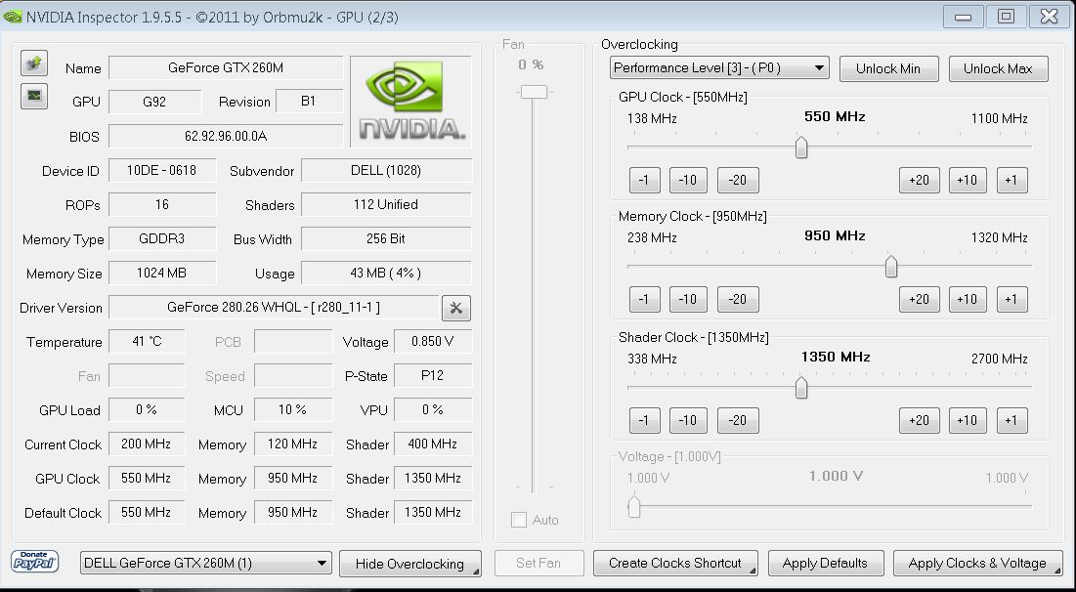Open the Performance Level dropdown
1076x592 pixels.
(719, 68)
